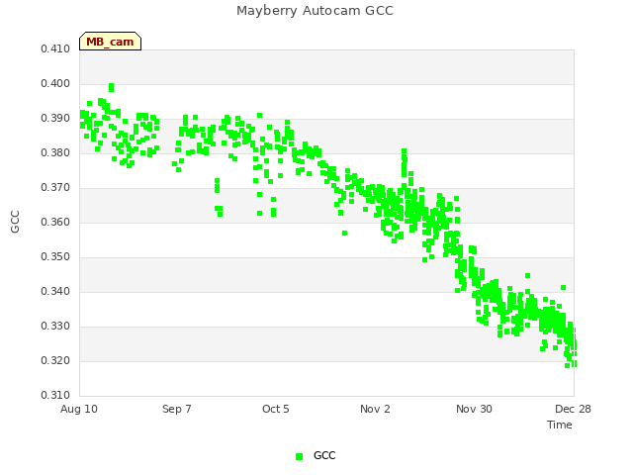Click the Dec 28 x-axis label
The width and height of the screenshot is (633, 475).
(573, 409)
